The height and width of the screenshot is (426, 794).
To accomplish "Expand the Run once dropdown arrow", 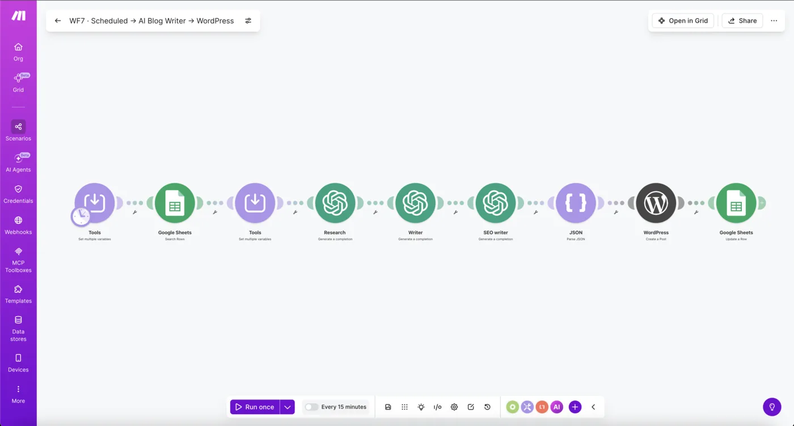I will 288,407.
